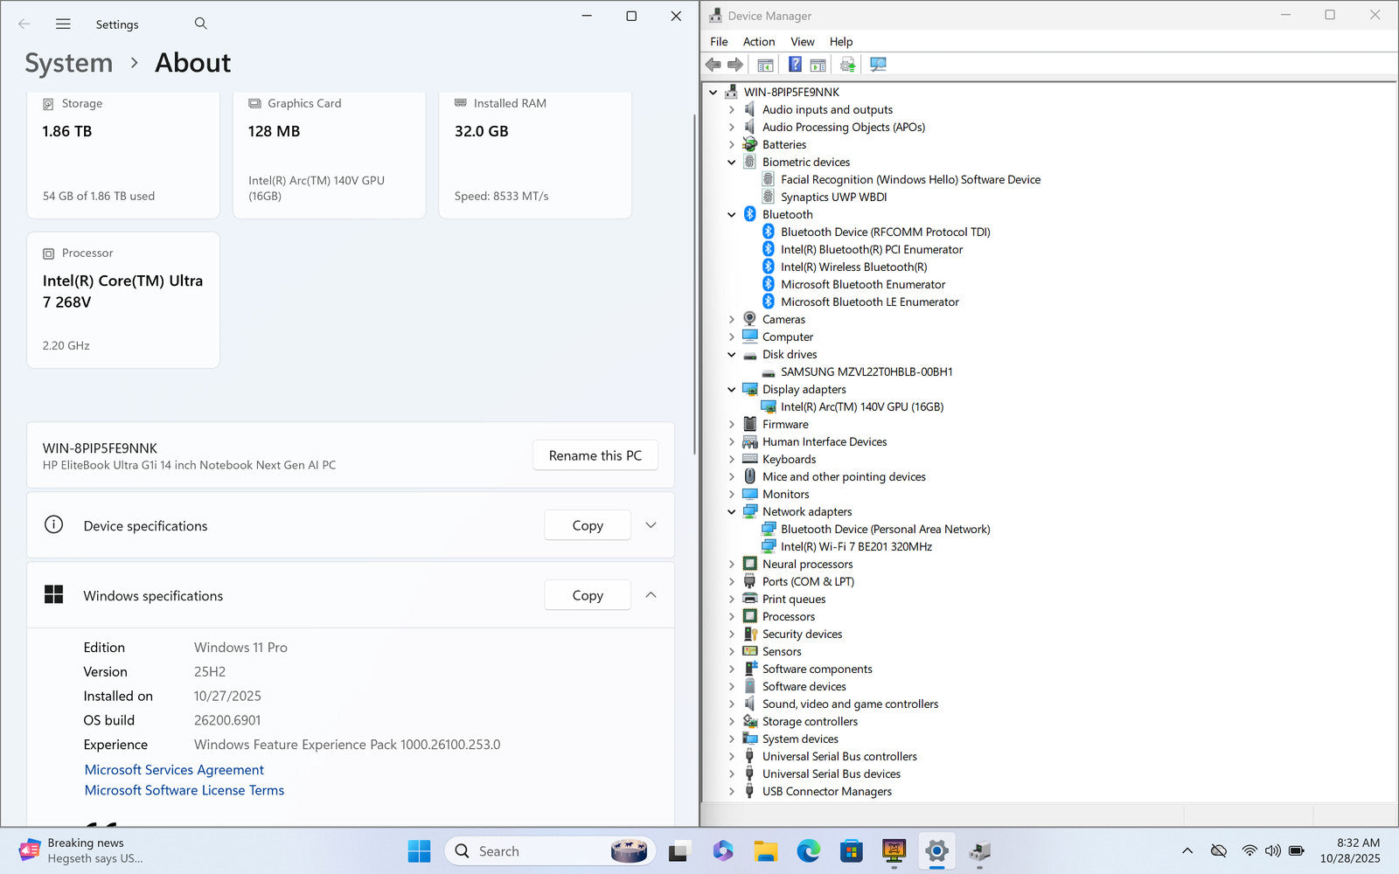Open File Explorer from the taskbar

coord(766,850)
